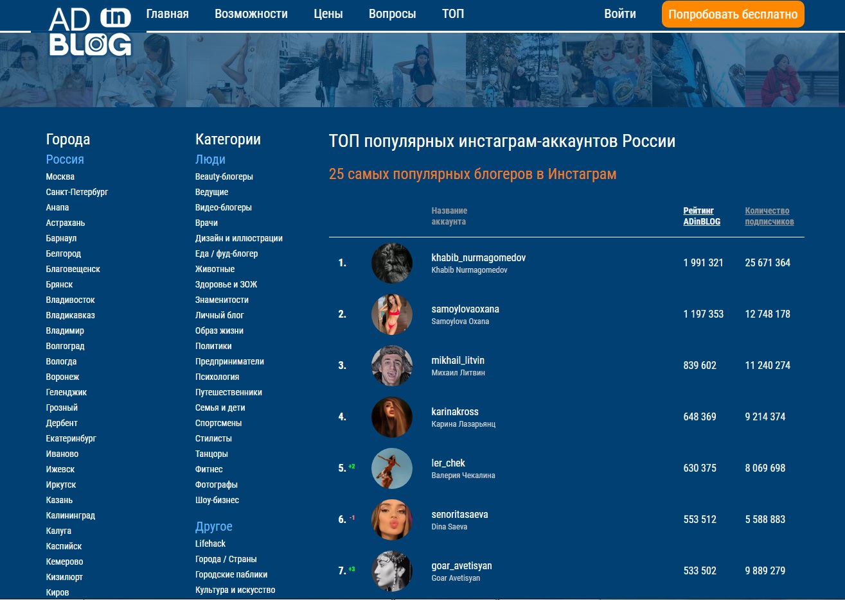Select city Владивосток
This screenshot has width=845, height=600.
71,300
